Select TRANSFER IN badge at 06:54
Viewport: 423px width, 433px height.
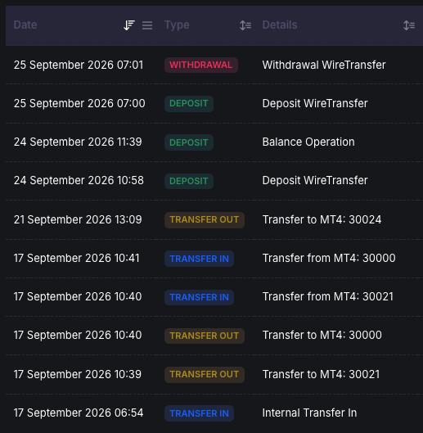[x=199, y=413]
